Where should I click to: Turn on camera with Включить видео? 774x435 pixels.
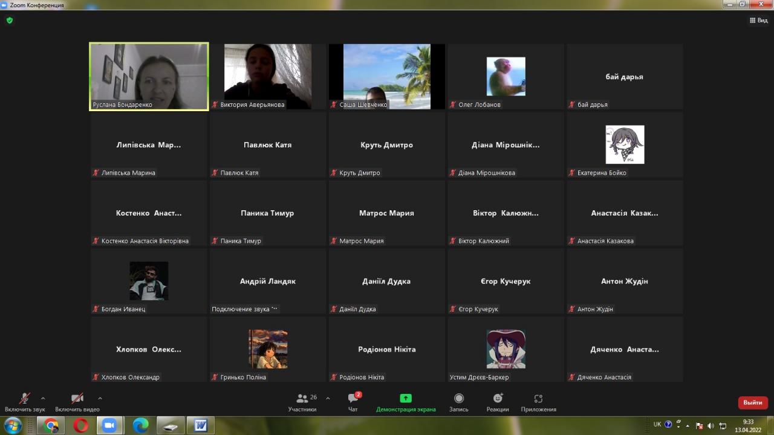[77, 399]
